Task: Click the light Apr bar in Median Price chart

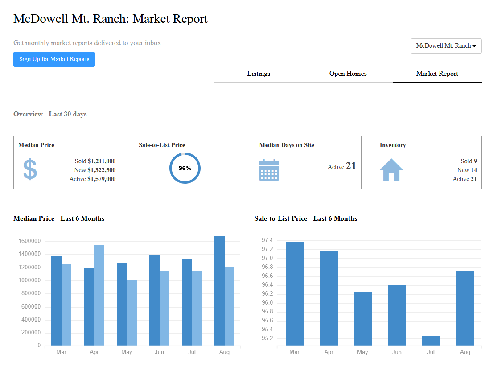Action: click(x=99, y=295)
